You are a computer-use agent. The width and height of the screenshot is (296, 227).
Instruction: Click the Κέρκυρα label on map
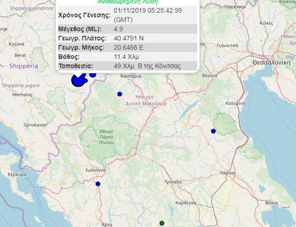pos(16,173)
